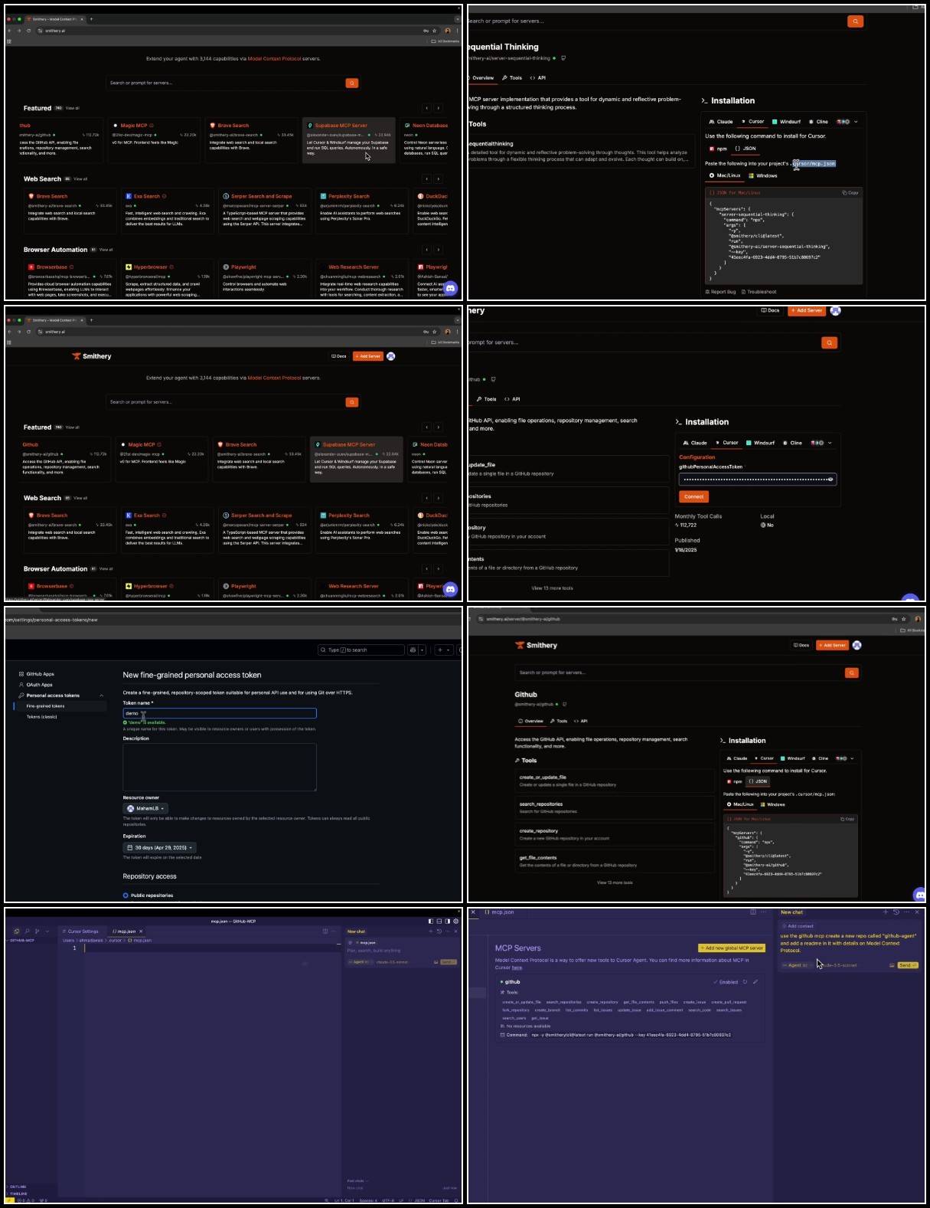Reload the page in the browser of the homepage with logo
The width and height of the screenshot is (930, 1208).
pos(29,332)
